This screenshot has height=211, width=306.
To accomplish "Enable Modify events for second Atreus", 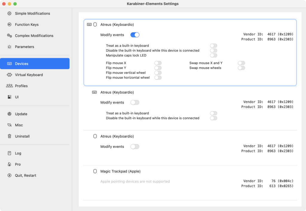I will pyautogui.click(x=135, y=102).
